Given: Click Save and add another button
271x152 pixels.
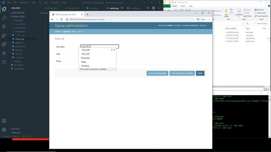Looking at the screenshot, I should 157,73.
